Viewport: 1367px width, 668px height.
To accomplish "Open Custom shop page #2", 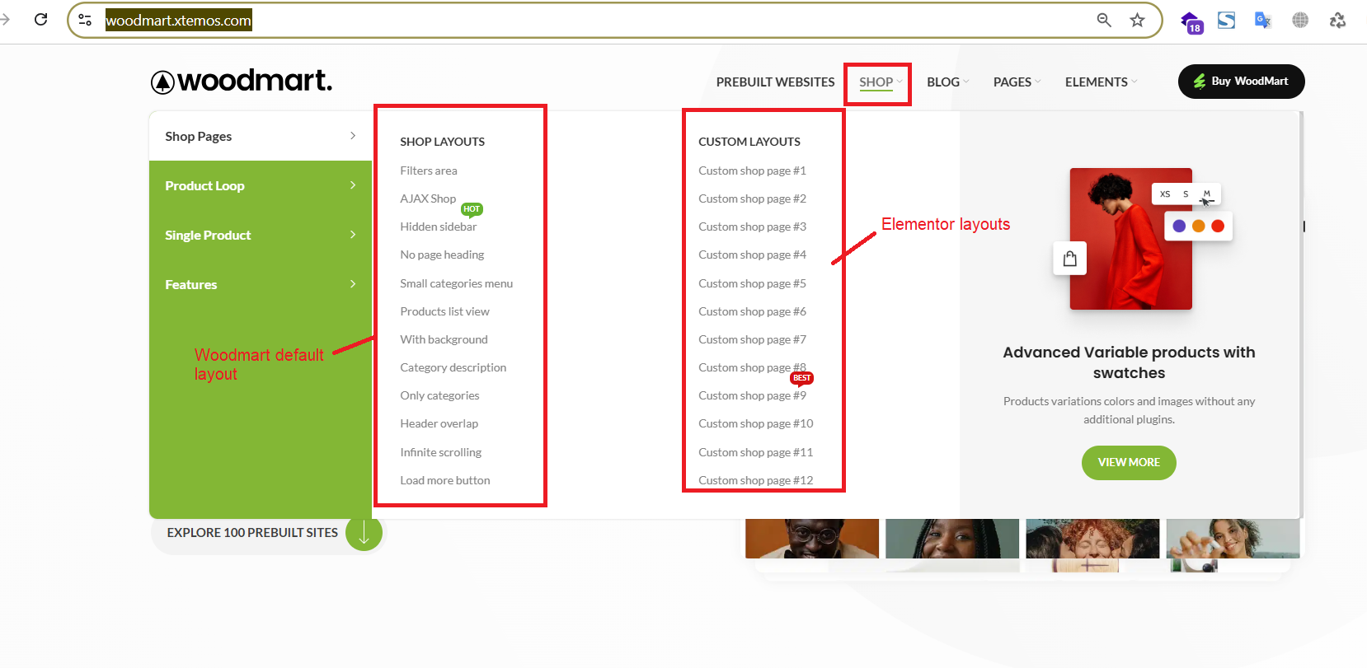I will [752, 199].
